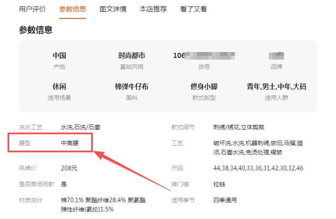Click the 中高腰 waist type value

(70, 143)
